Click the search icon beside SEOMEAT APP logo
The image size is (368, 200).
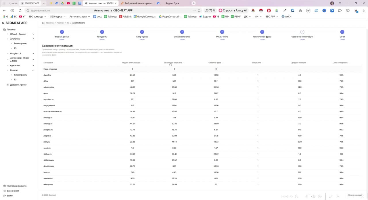3,23
